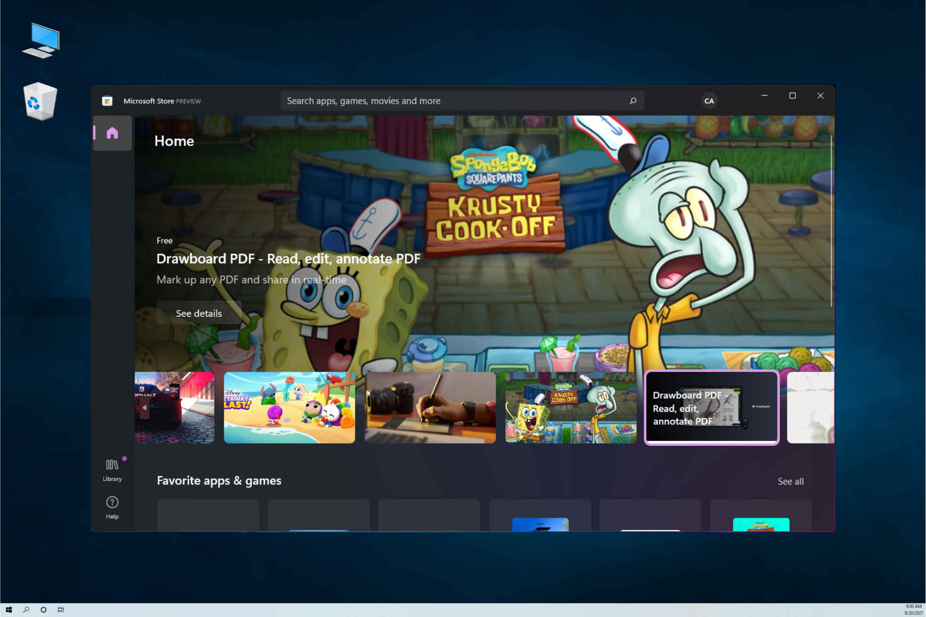Open Help in the sidebar
The height and width of the screenshot is (617, 926).
112,508
